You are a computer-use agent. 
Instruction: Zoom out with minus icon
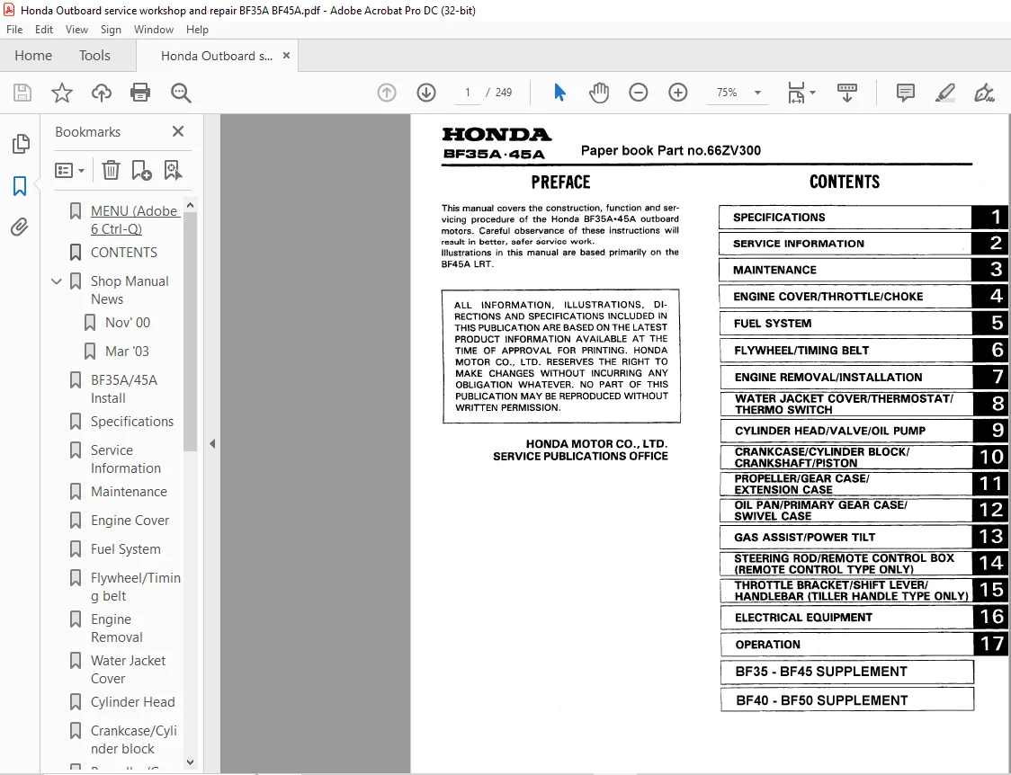639,93
